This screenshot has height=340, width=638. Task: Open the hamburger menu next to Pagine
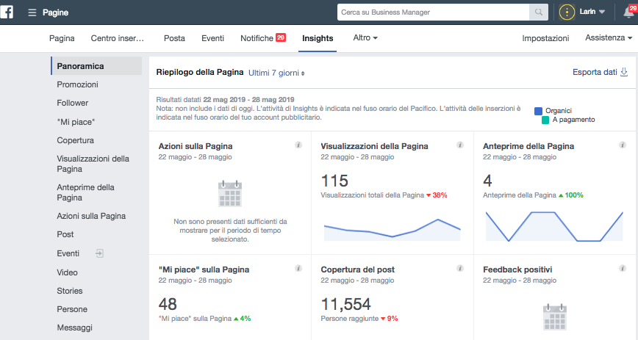[32, 12]
